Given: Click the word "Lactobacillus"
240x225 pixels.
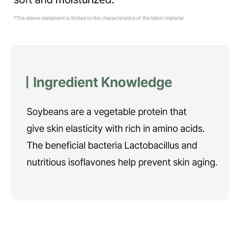Looking at the screenshot, I should tap(152, 146).
